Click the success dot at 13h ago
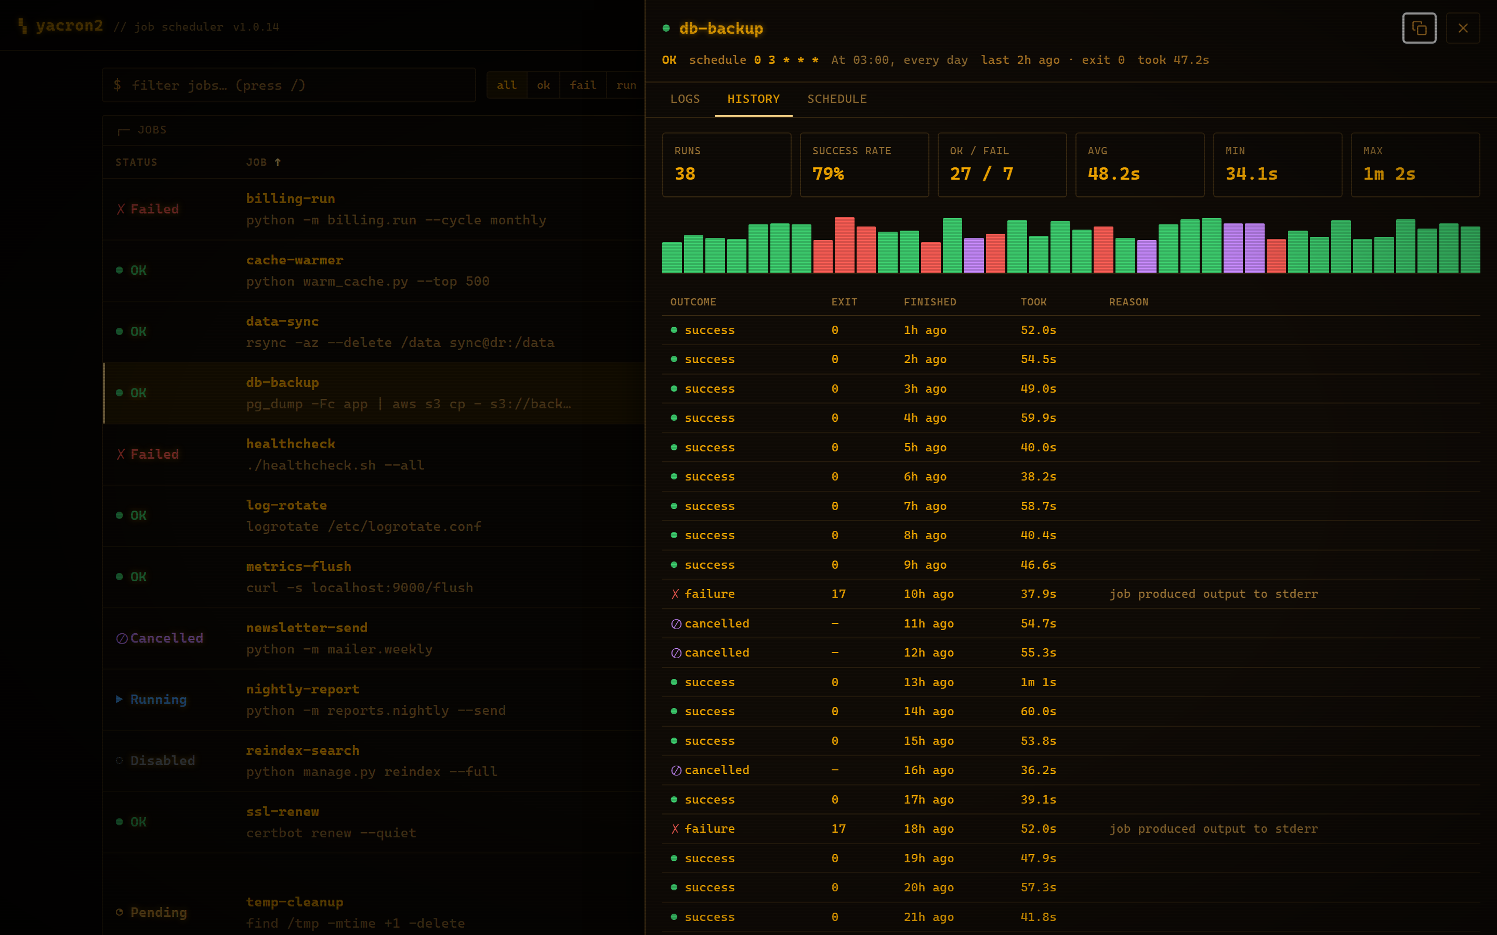 click(x=674, y=682)
